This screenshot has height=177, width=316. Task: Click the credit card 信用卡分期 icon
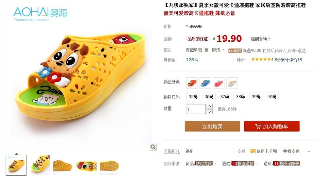(x=253, y=151)
